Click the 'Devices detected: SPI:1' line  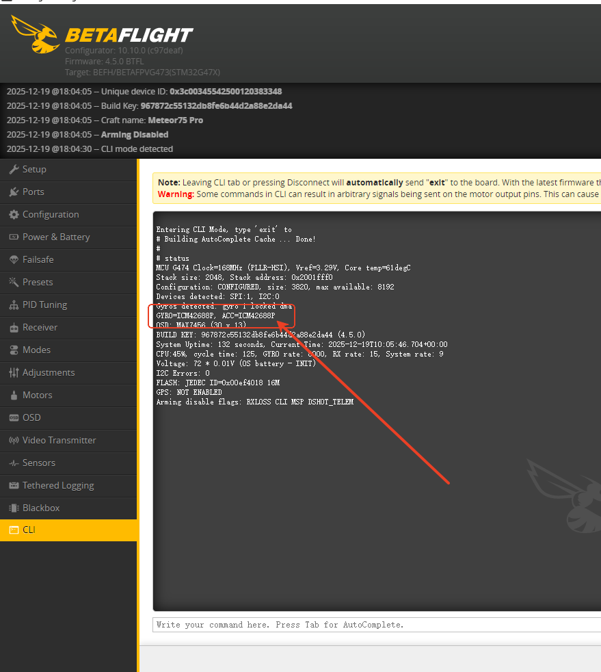218,296
